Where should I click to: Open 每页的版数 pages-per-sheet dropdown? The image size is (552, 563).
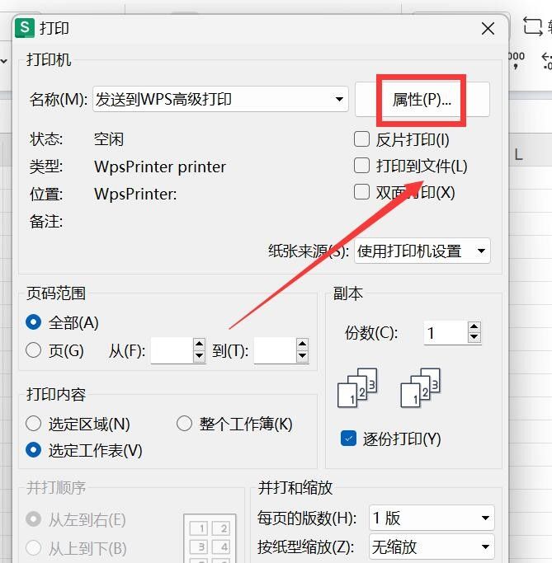tap(432, 518)
